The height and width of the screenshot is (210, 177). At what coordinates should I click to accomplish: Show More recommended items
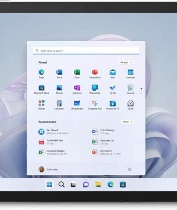127,122
